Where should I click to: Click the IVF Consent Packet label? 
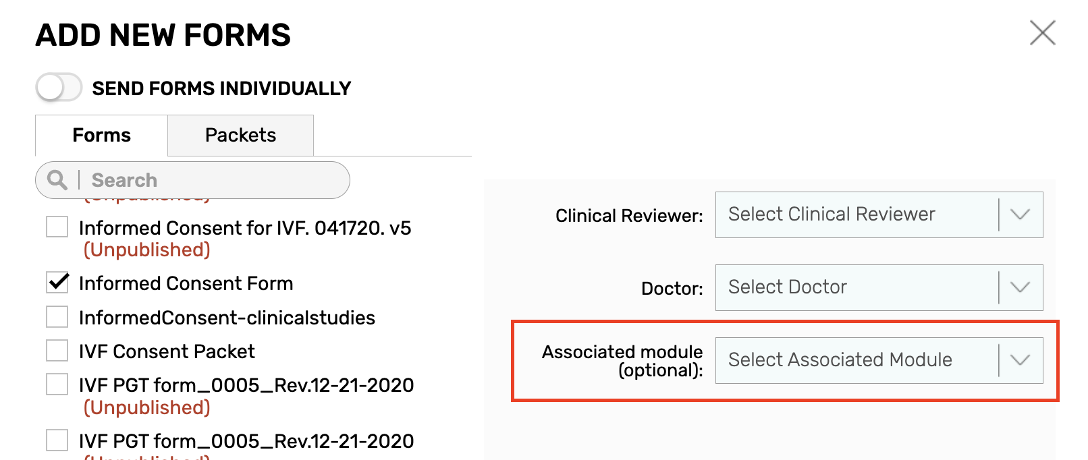(x=167, y=351)
